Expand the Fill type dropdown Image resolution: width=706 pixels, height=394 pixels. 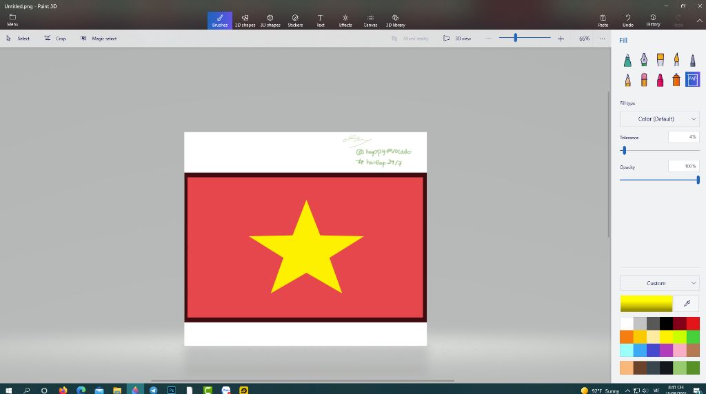point(660,118)
